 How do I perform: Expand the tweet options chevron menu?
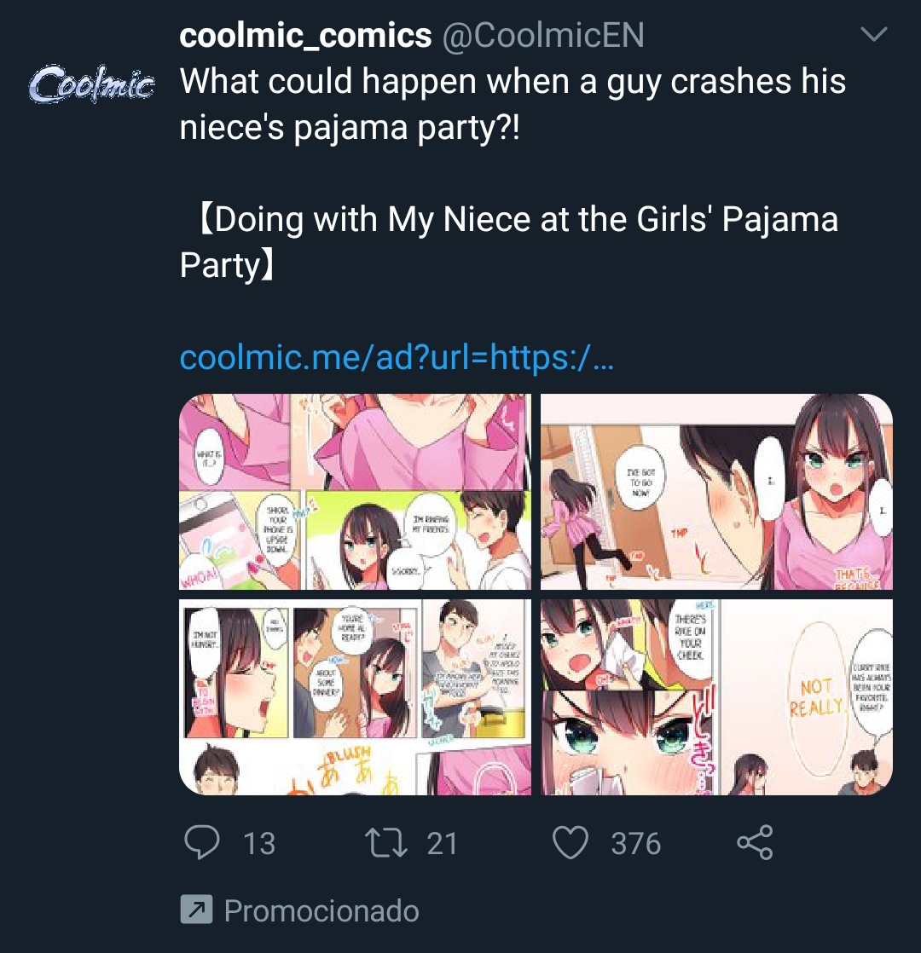click(x=874, y=35)
